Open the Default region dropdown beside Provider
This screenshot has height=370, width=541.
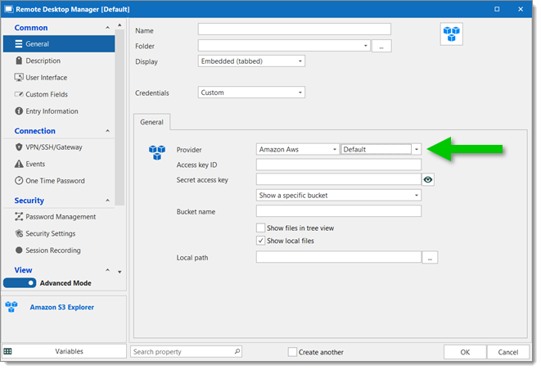[x=417, y=149]
